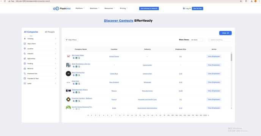Image resolution: width=261 pixels, height=136 pixels.
Task: Expand the Industry filter section
Action: pos(40,54)
